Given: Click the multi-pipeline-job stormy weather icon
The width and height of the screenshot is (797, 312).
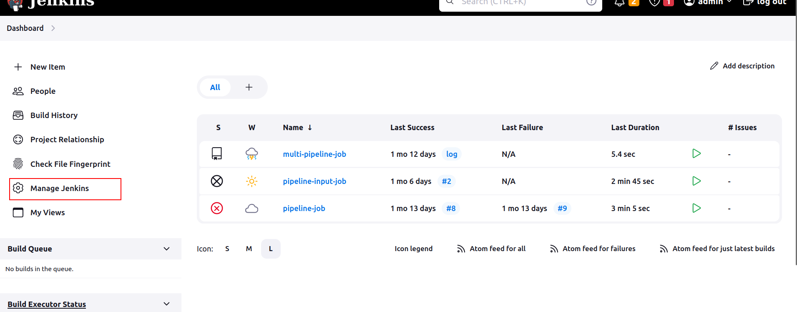Looking at the screenshot, I should [x=252, y=154].
